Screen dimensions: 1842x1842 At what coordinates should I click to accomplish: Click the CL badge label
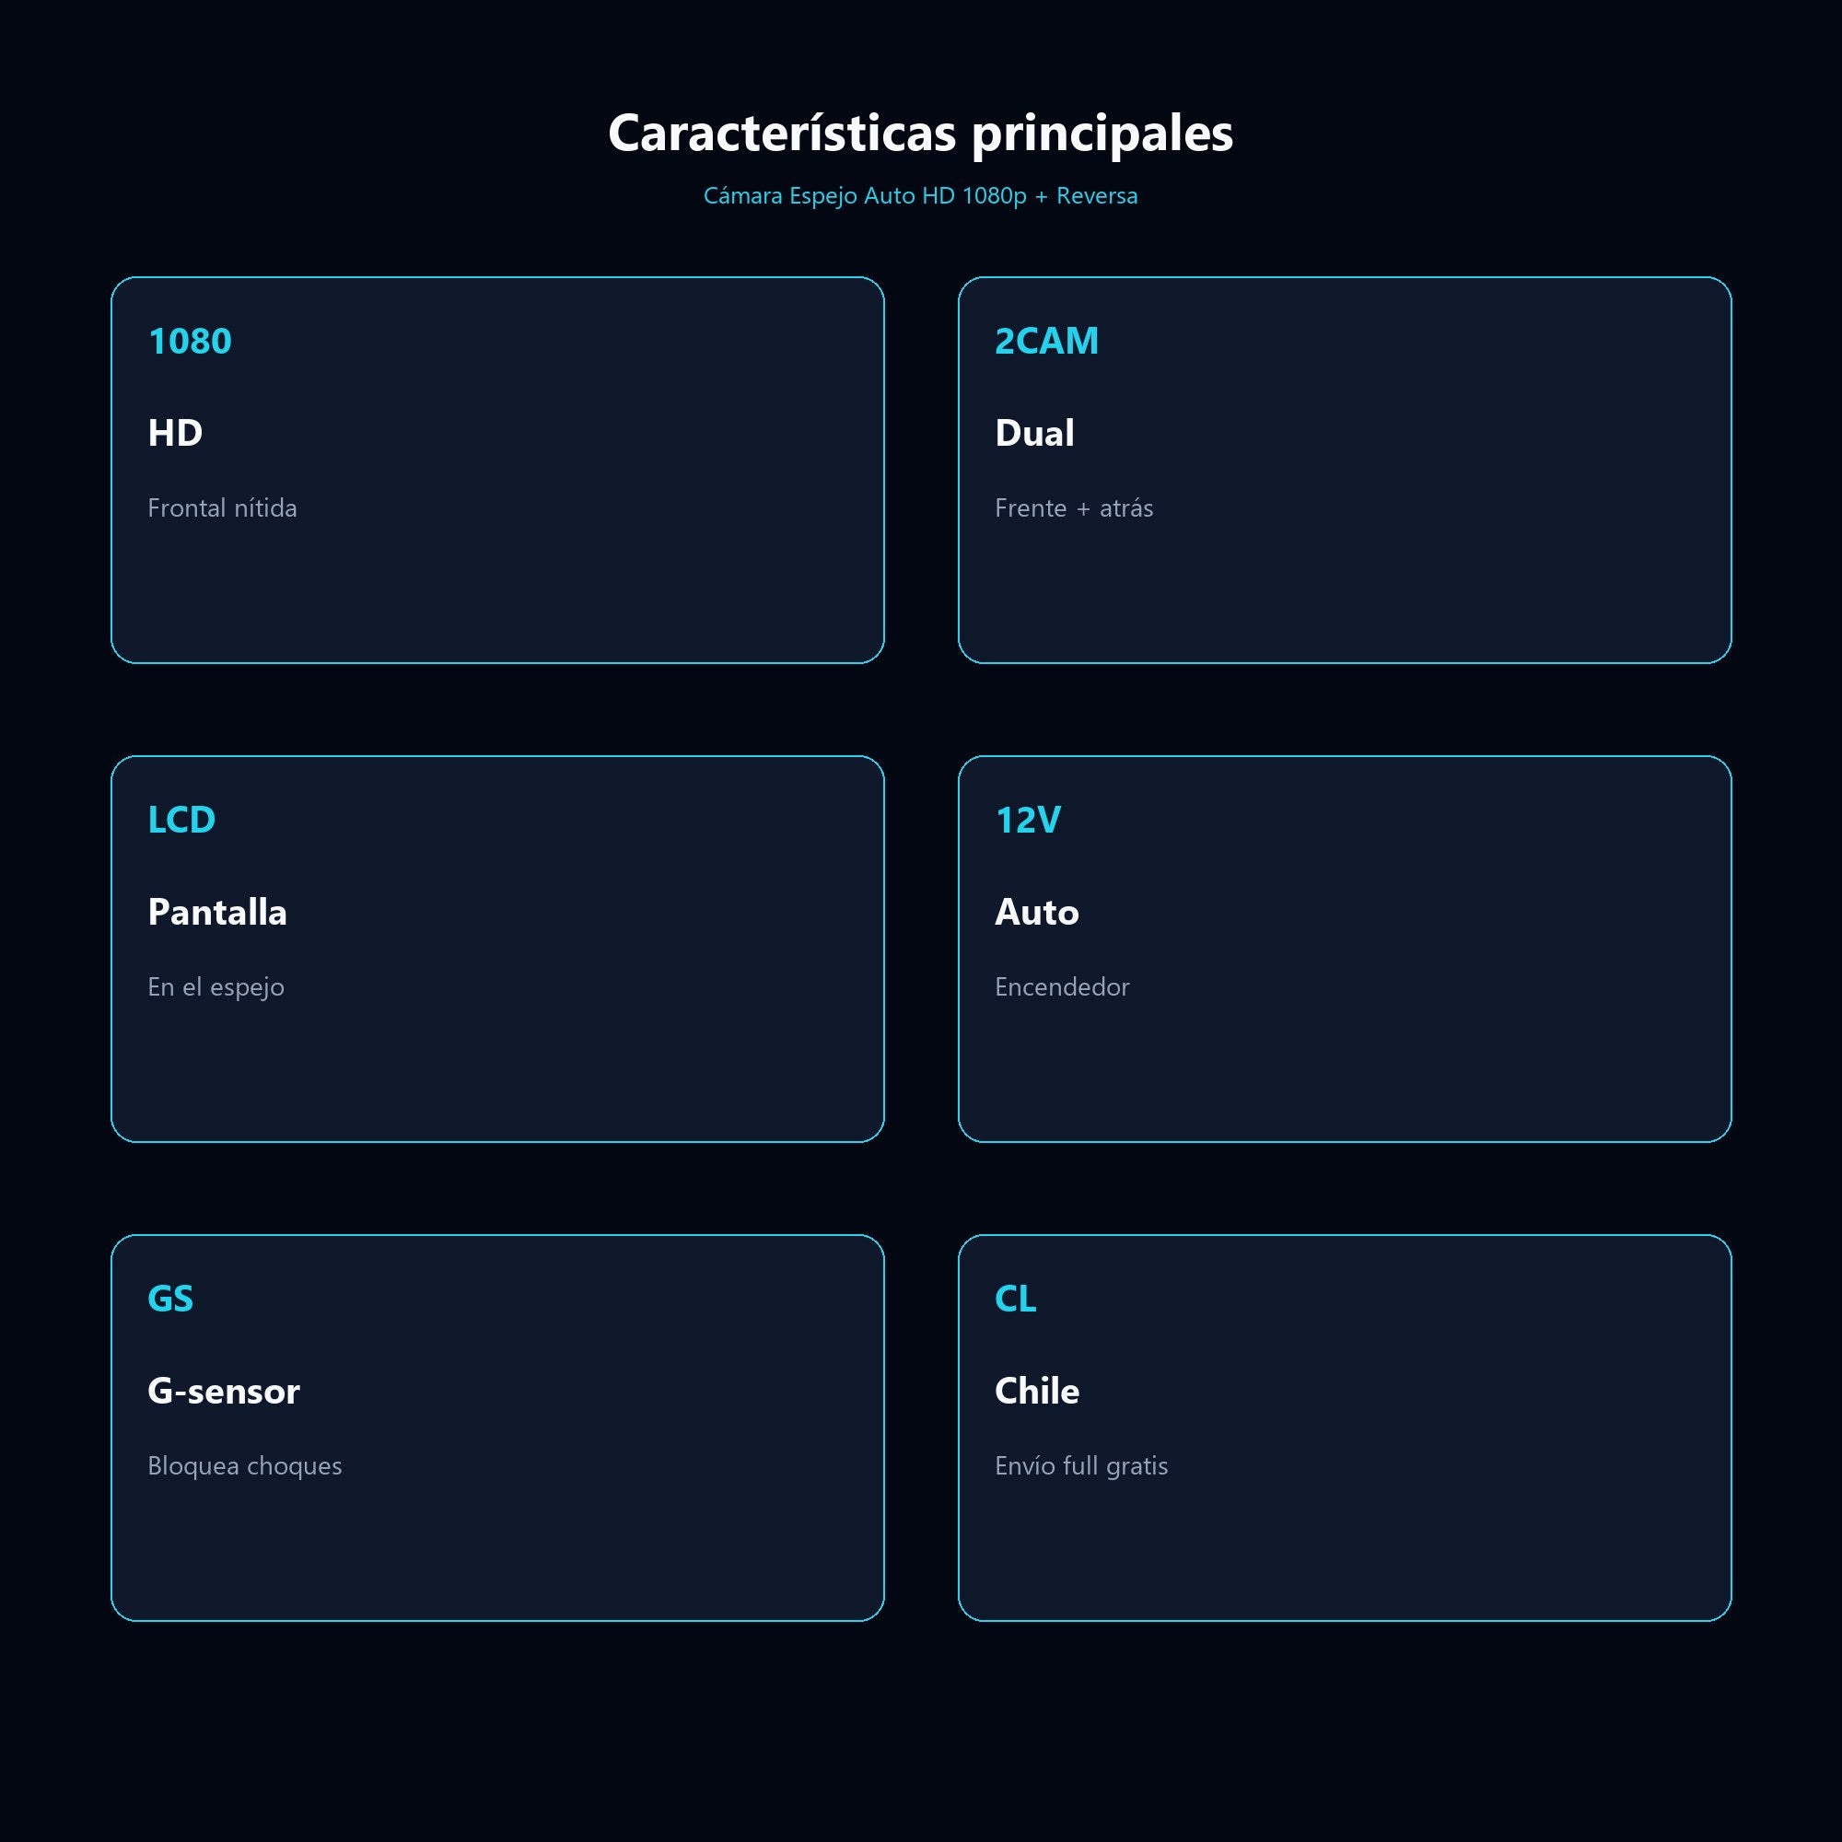(1015, 1299)
